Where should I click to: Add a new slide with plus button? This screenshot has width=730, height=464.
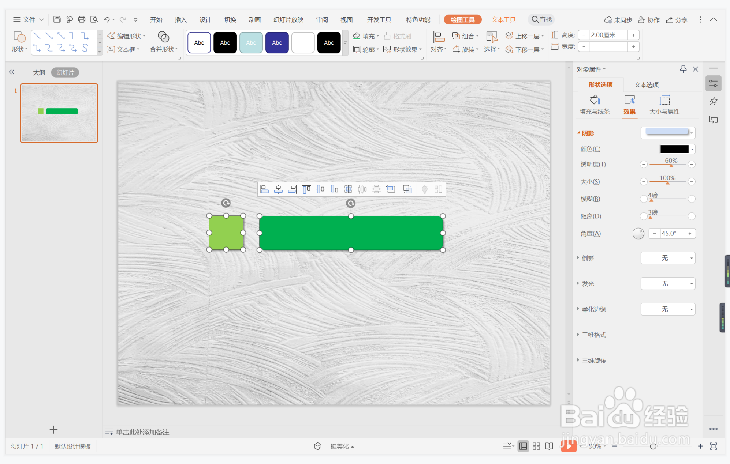tap(53, 430)
